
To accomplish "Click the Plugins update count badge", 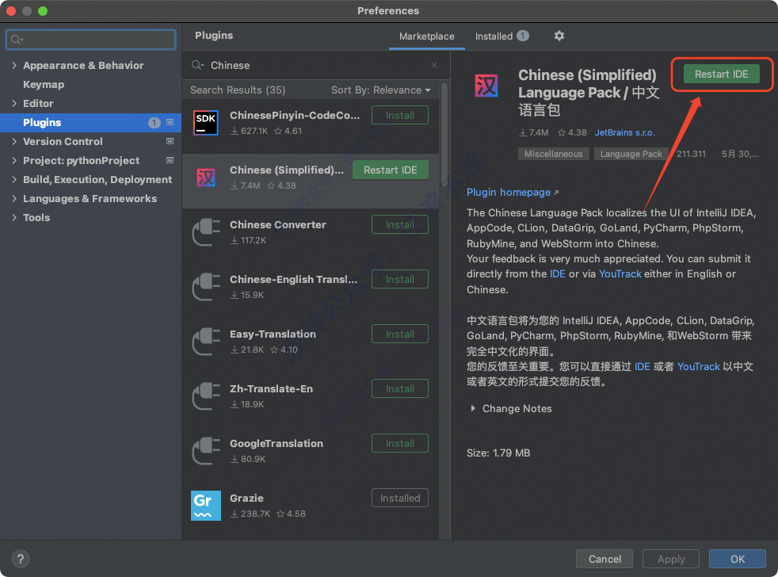I will tap(154, 122).
